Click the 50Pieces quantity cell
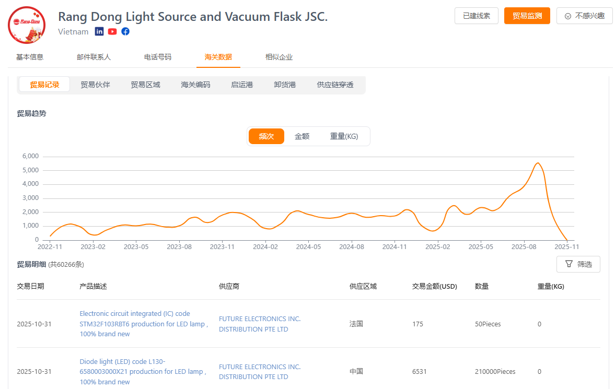The width and height of the screenshot is (615, 389). click(488, 324)
